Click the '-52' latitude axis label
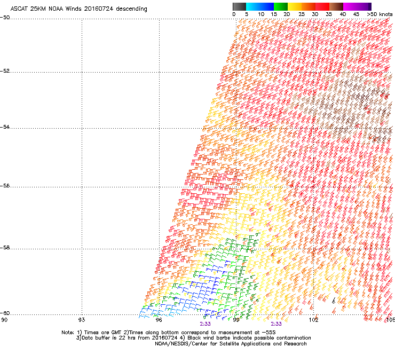Image resolution: width=395 pixels, height=347 pixels. [x=5, y=71]
